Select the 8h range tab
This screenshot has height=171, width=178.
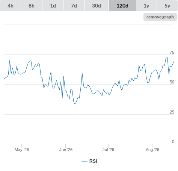click(32, 6)
